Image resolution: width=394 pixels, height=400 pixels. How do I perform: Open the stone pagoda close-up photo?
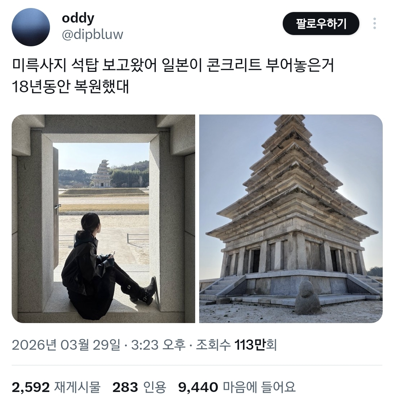coord(291,219)
